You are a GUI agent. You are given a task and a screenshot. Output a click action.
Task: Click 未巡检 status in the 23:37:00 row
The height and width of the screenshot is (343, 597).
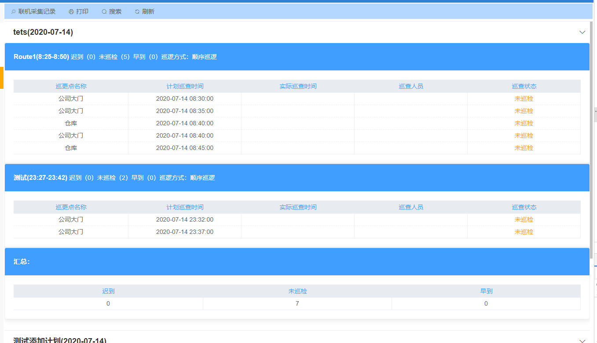pos(524,232)
